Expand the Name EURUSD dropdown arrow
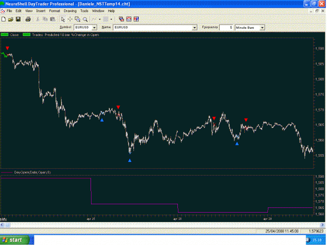 (x=195, y=28)
